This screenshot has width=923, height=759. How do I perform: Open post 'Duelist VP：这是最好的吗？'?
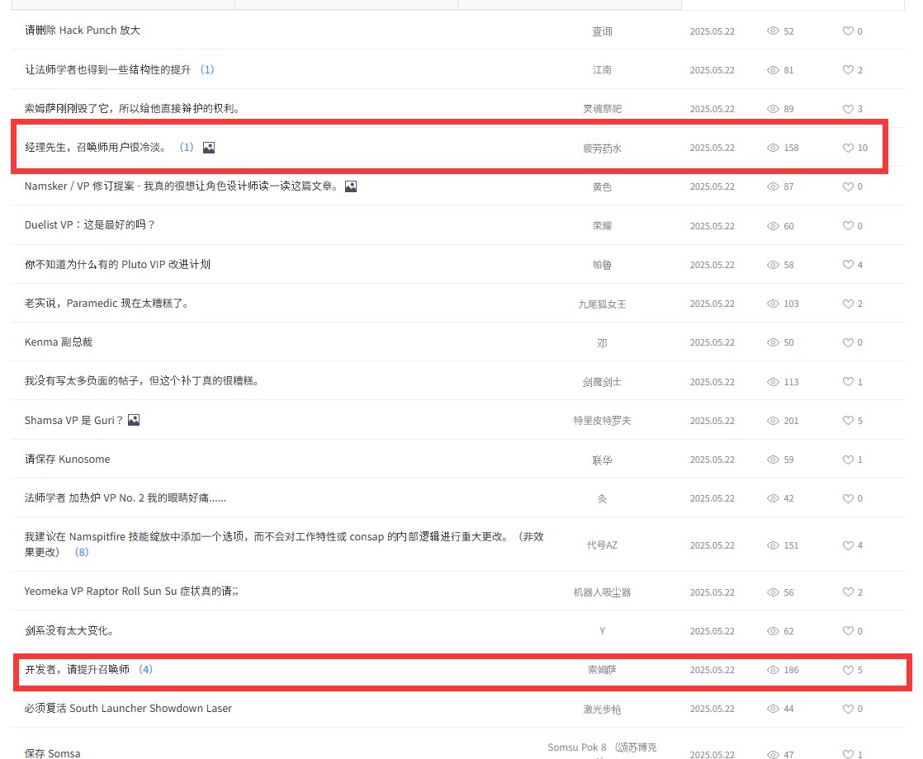(89, 224)
